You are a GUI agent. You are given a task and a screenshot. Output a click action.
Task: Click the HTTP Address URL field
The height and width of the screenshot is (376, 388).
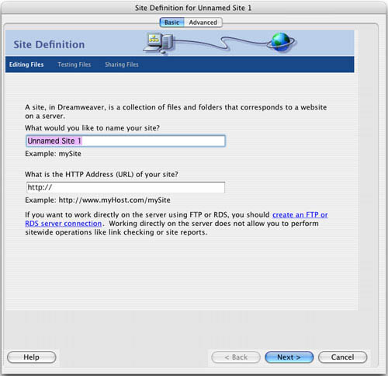coord(126,187)
